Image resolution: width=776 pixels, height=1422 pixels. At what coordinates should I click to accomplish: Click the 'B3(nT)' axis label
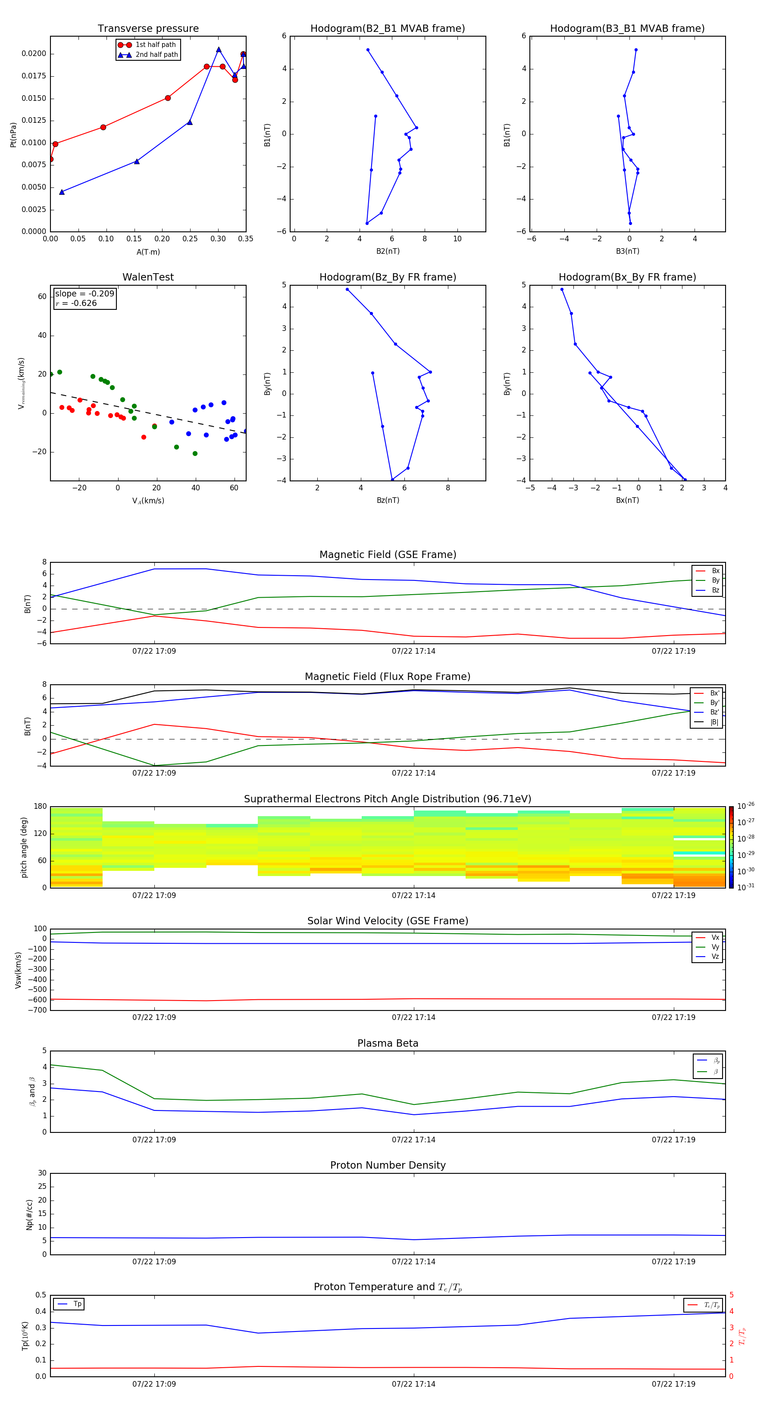tap(627, 251)
